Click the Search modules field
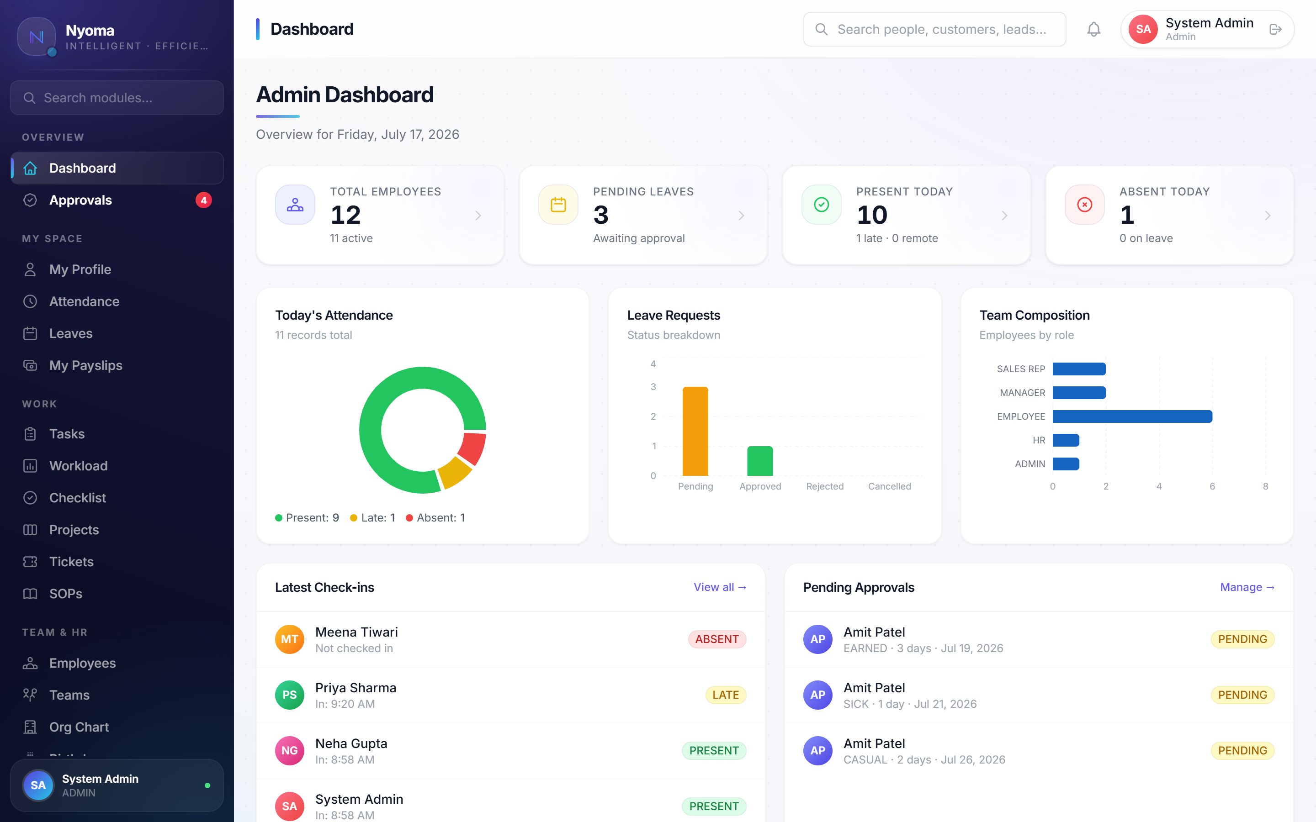Image resolution: width=1316 pixels, height=822 pixels. pyautogui.click(x=117, y=98)
